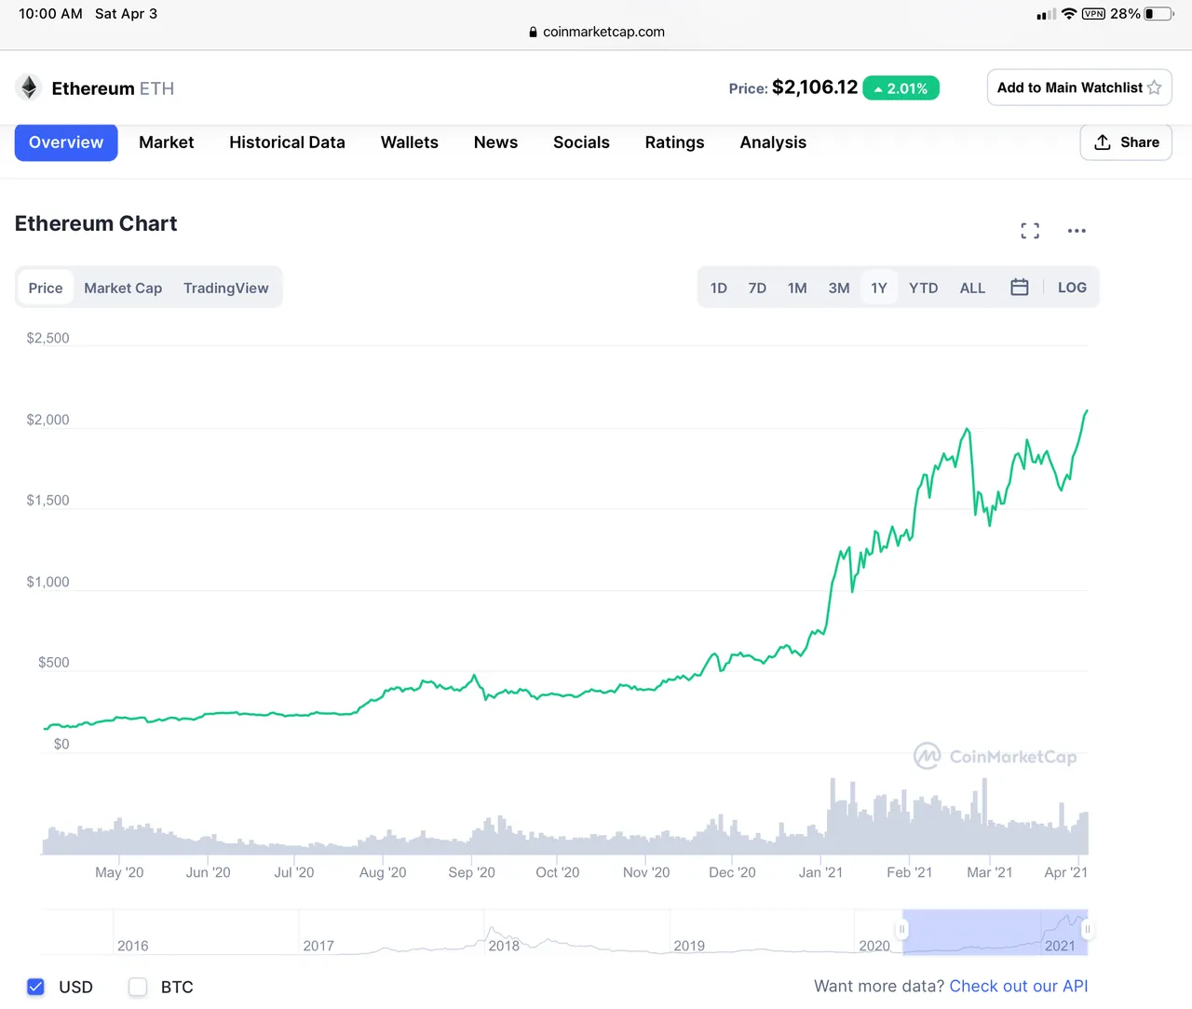This screenshot has width=1192, height=1009.
Task: Tap the VPN status indicator
Action: click(1093, 14)
